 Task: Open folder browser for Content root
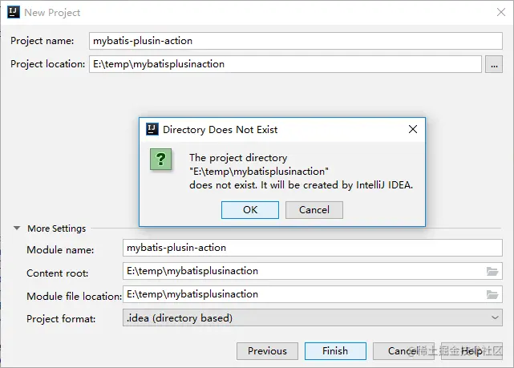point(492,271)
